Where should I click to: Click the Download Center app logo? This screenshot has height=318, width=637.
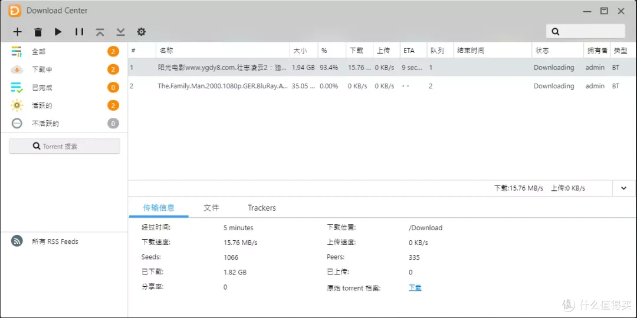(x=15, y=11)
